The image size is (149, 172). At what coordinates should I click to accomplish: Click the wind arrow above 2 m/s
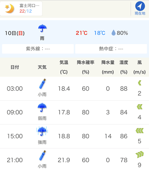140,83
